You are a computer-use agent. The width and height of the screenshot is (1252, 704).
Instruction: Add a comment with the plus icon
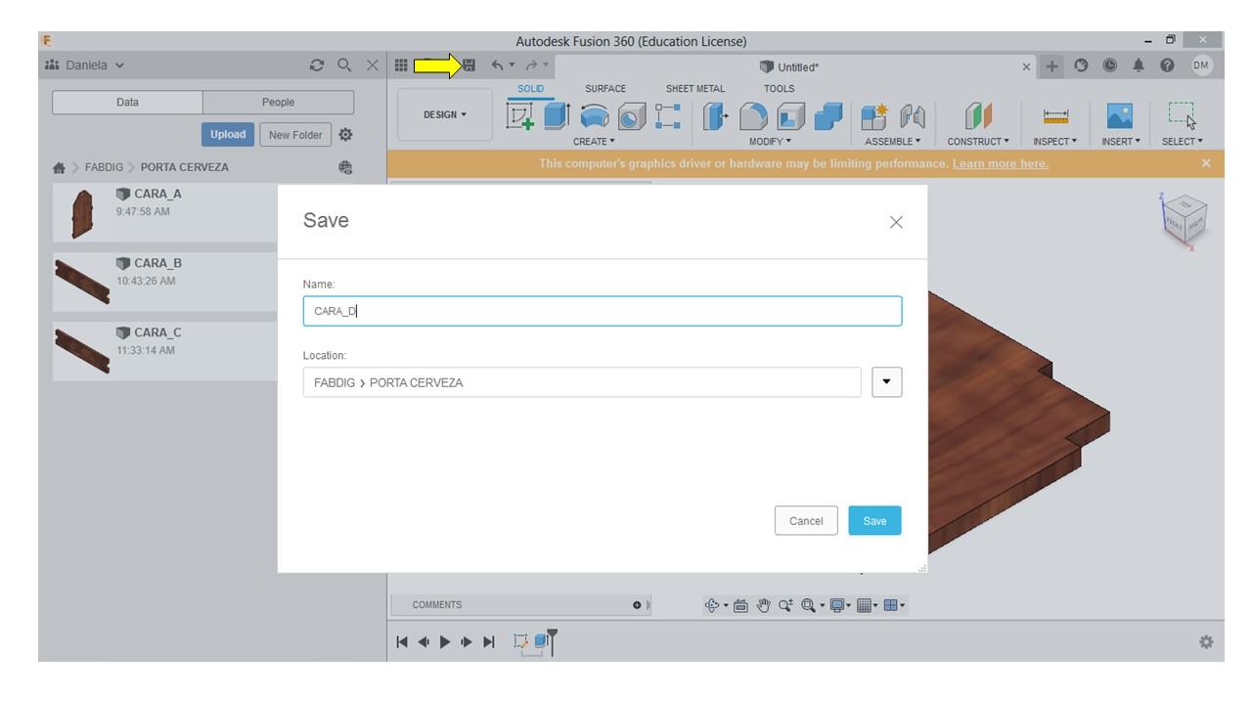[x=637, y=604]
